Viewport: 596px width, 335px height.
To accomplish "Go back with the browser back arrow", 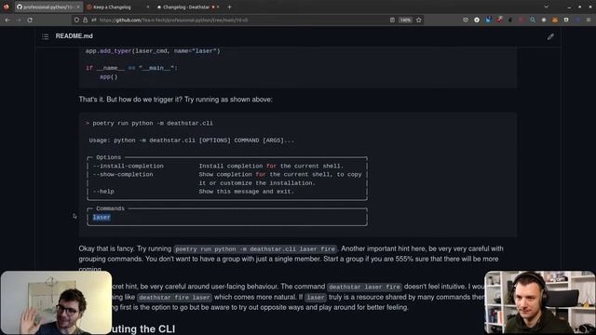I will click(7, 20).
